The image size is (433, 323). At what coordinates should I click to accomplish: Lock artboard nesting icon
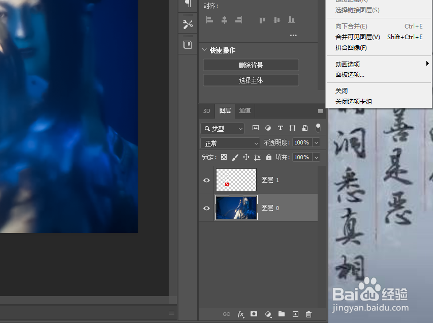tap(257, 158)
